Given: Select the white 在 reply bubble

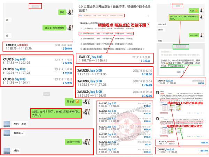Looking at the screenshot, I should [8, 20].
